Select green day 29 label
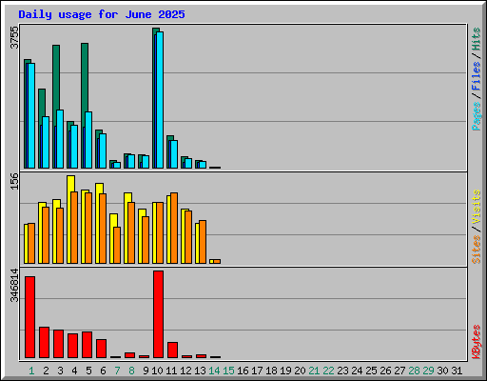The height and width of the screenshot is (381, 487). [x=428, y=371]
